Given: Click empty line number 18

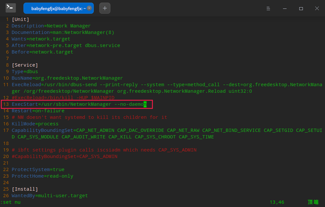Looking at the screenshot, I should pyautogui.click(x=6, y=143).
